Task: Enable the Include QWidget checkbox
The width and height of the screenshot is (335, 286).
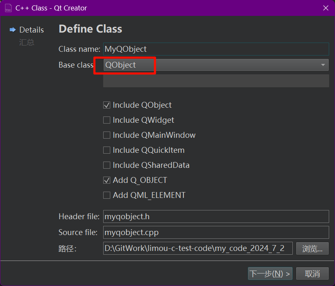Action: pyautogui.click(x=107, y=120)
